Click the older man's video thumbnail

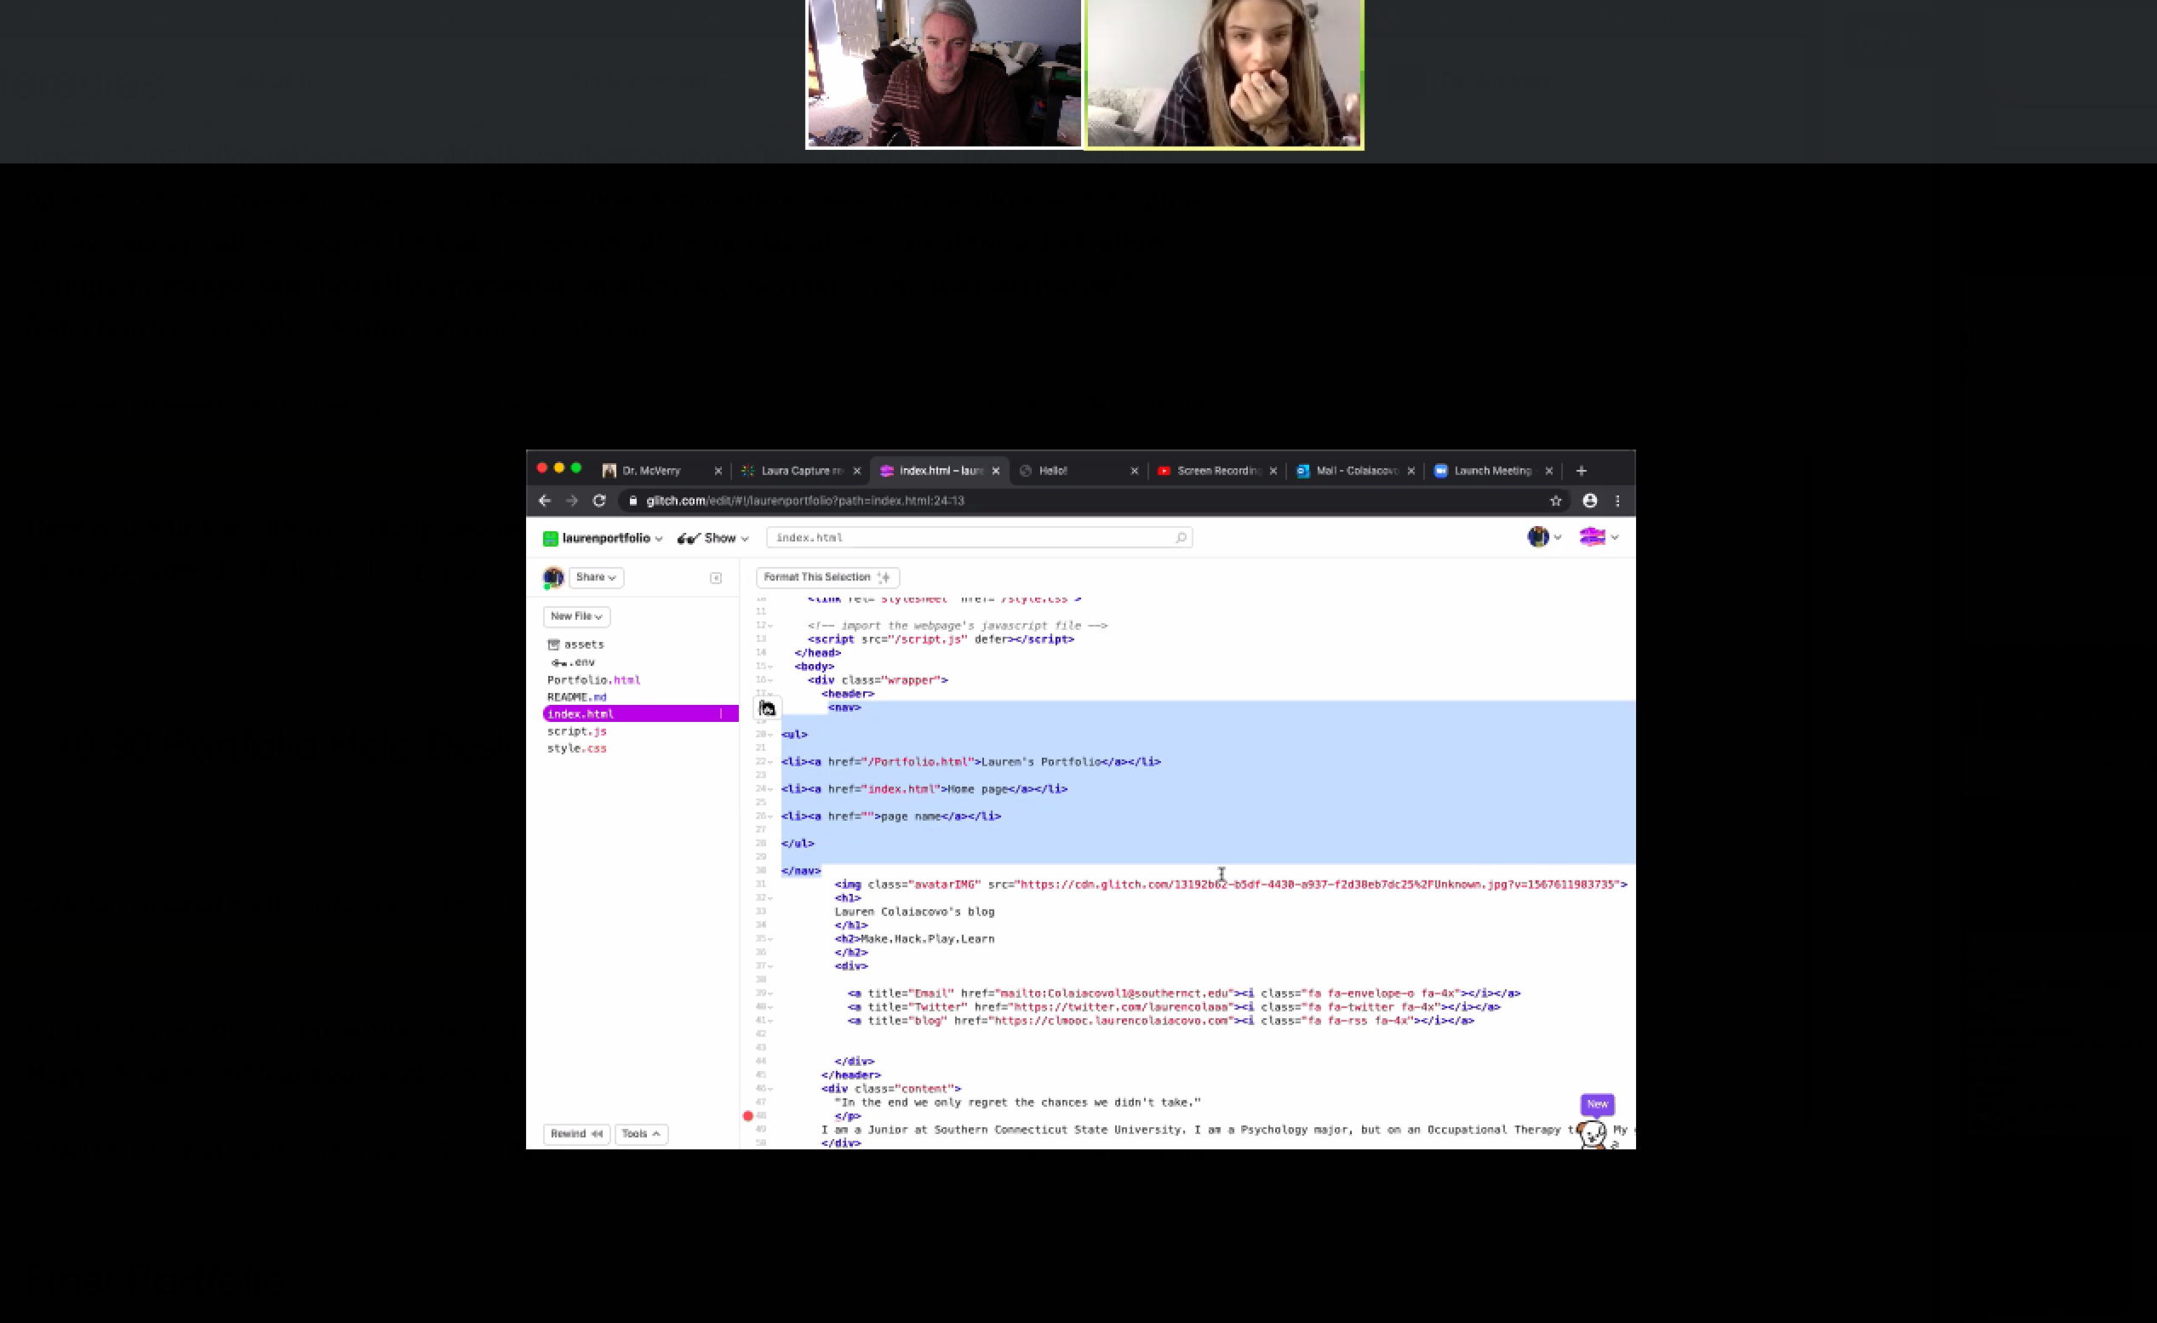pos(944,73)
